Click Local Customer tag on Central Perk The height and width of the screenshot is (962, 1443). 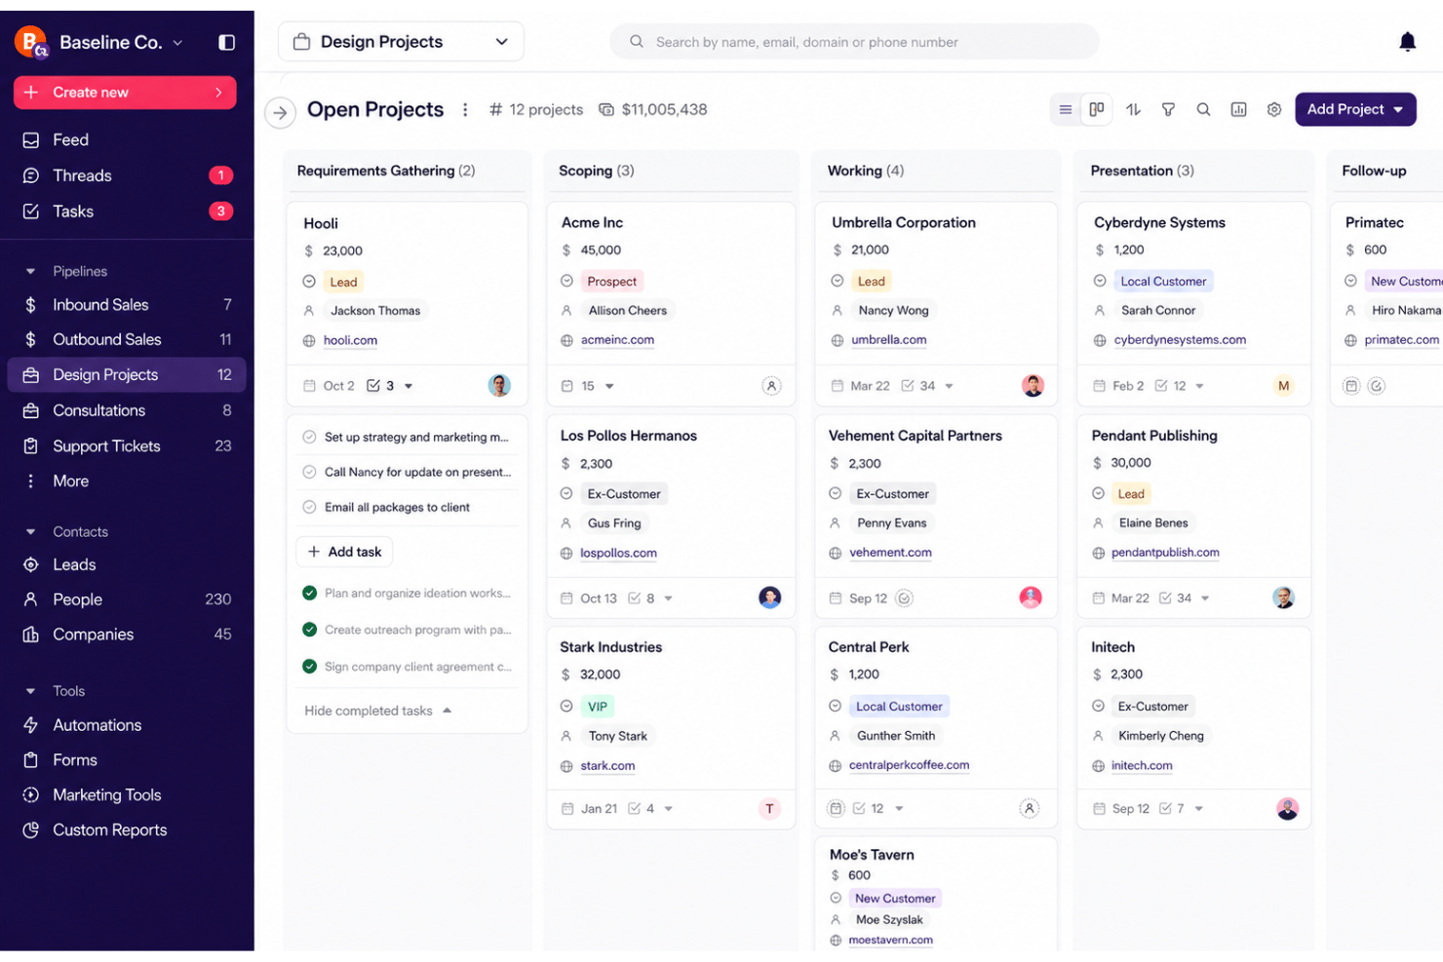tap(899, 707)
